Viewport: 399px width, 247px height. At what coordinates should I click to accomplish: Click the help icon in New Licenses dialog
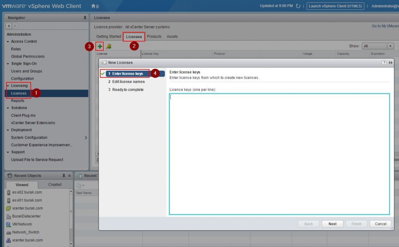[x=384, y=63]
